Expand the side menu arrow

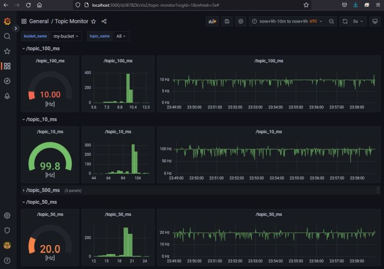(16, 28)
